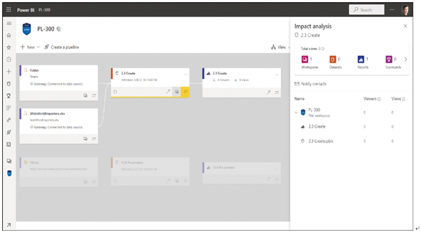Screen dimensions: 421x234
Task: Click the icon beside PL-300 workspace title
Action: pyautogui.click(x=58, y=29)
